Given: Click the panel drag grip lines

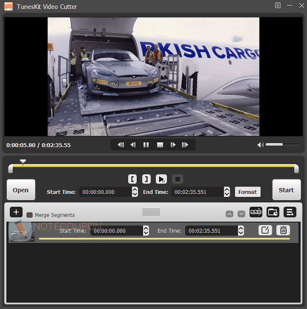Looking at the screenshot, I should (x=151, y=212).
